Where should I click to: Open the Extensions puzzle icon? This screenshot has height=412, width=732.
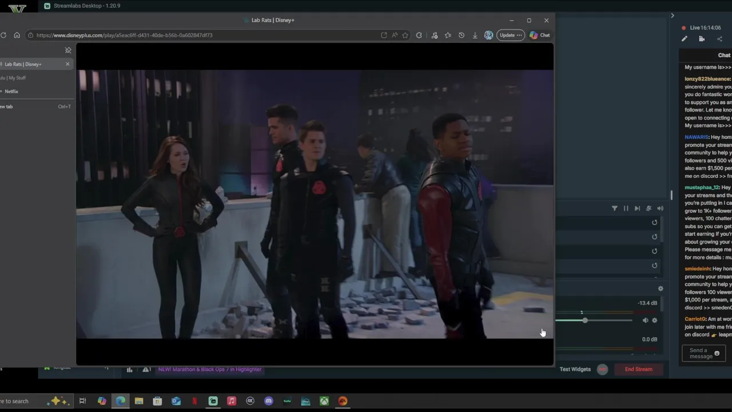[x=419, y=35]
